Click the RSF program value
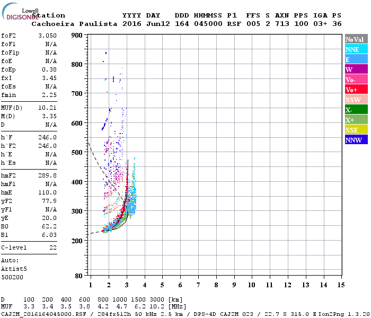The image size is (371, 318). point(234,24)
